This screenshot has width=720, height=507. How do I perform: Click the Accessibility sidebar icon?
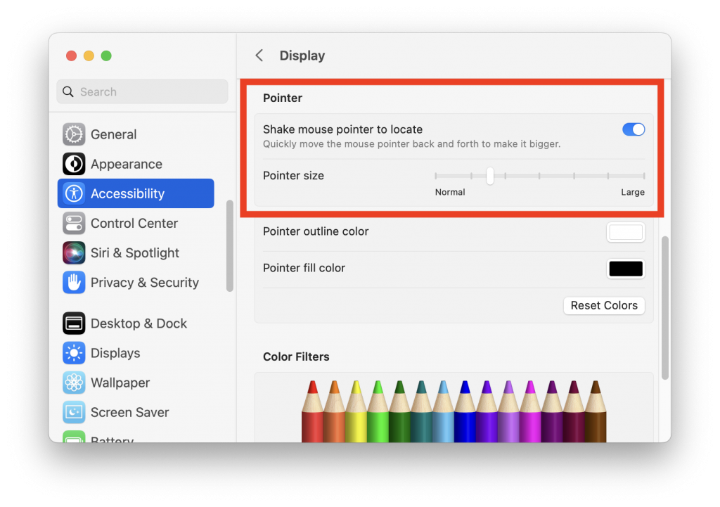73,193
